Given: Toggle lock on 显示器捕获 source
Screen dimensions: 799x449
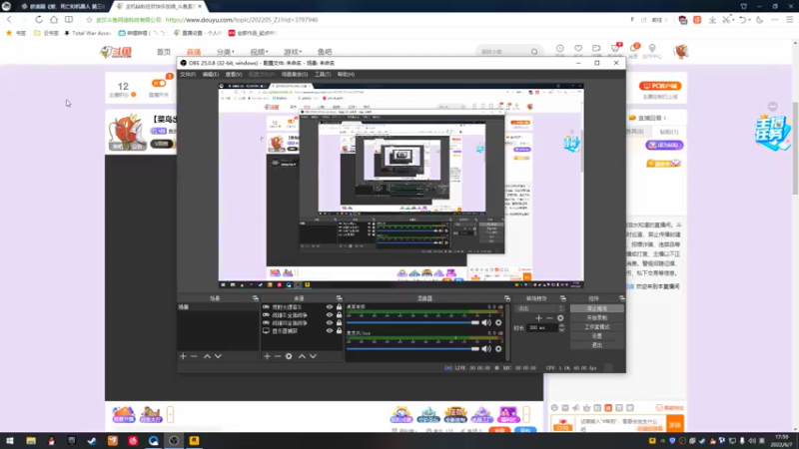Looking at the screenshot, I should coord(339,331).
